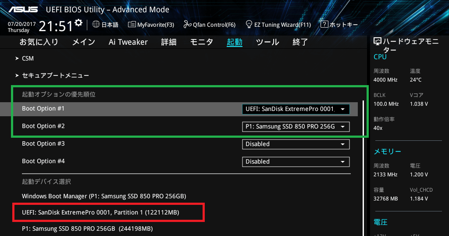The image size is (449, 236).
Task: Switch to the Ai Tweaker tab
Action: point(128,42)
